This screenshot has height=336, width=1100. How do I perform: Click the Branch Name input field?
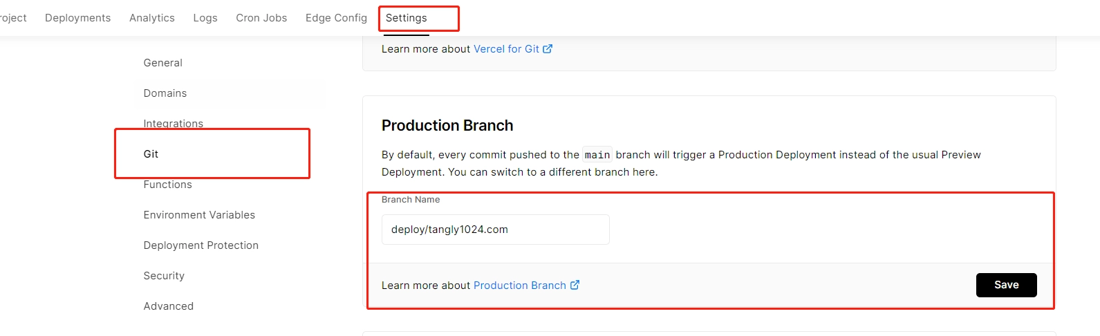tap(496, 230)
